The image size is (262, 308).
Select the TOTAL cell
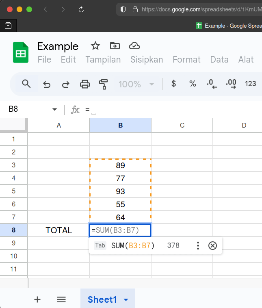click(x=58, y=230)
